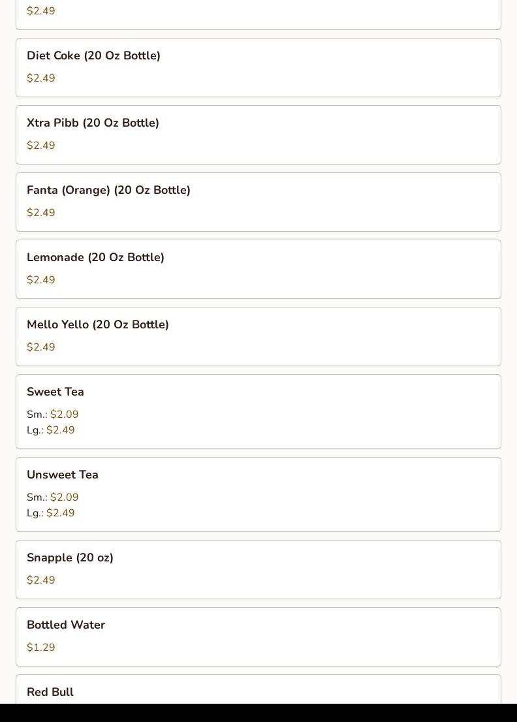The image size is (517, 722).
Task: Select the Unsweet Tea item title
Action: pos(63,475)
